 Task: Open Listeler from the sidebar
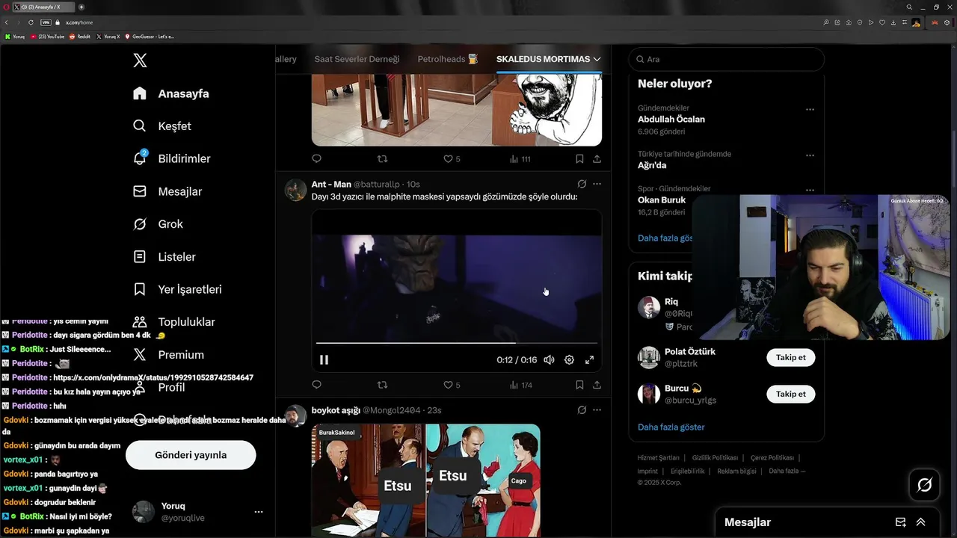pos(164,256)
